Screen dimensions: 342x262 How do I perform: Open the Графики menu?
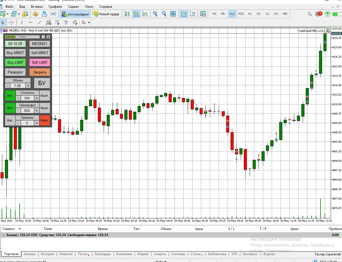pos(55,6)
